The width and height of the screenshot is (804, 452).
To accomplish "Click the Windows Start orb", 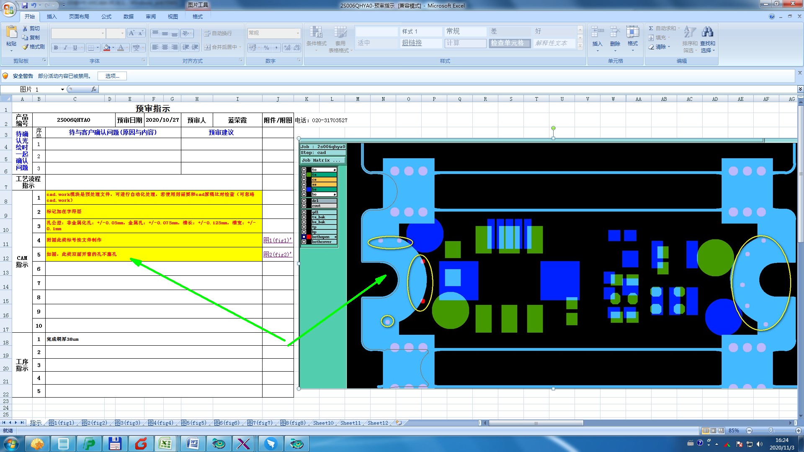I will 11,444.
